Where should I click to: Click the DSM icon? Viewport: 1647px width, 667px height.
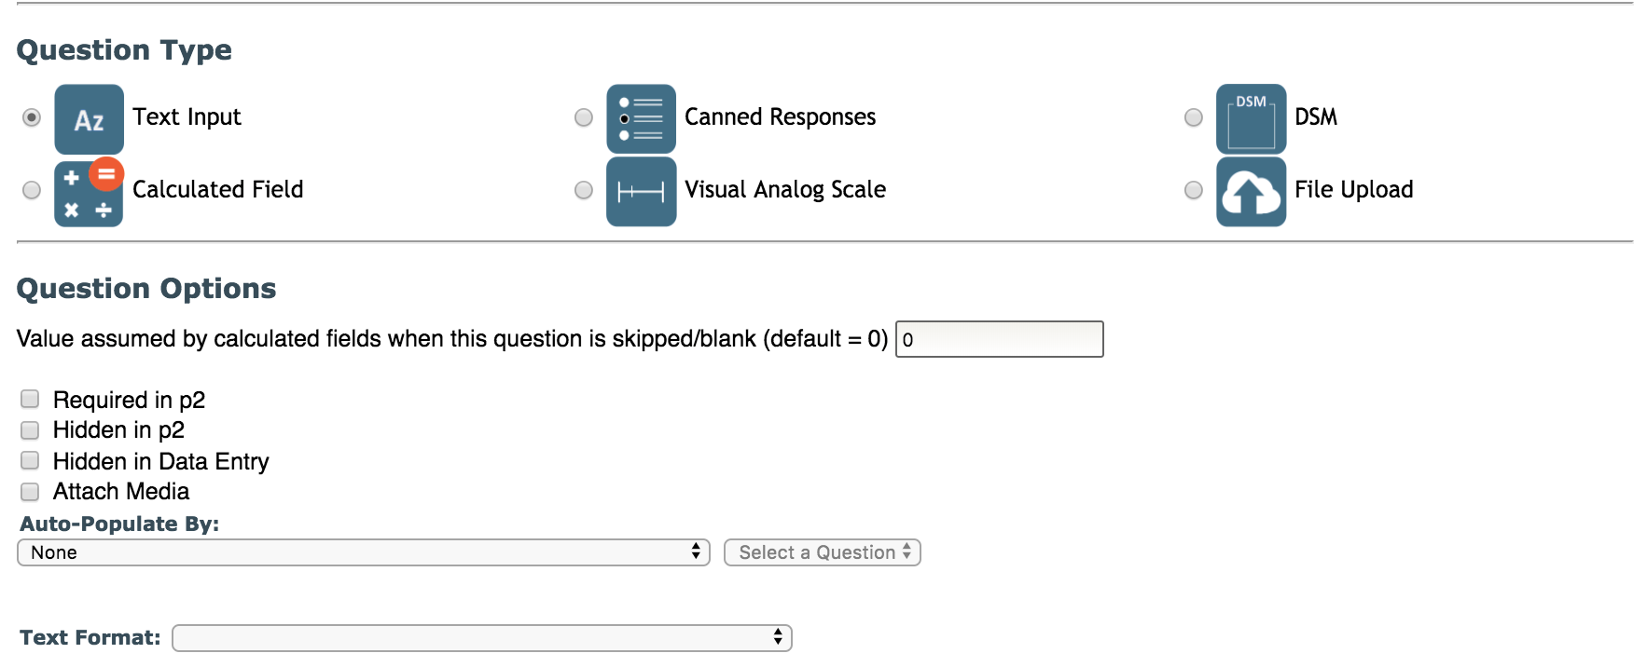click(x=1251, y=119)
